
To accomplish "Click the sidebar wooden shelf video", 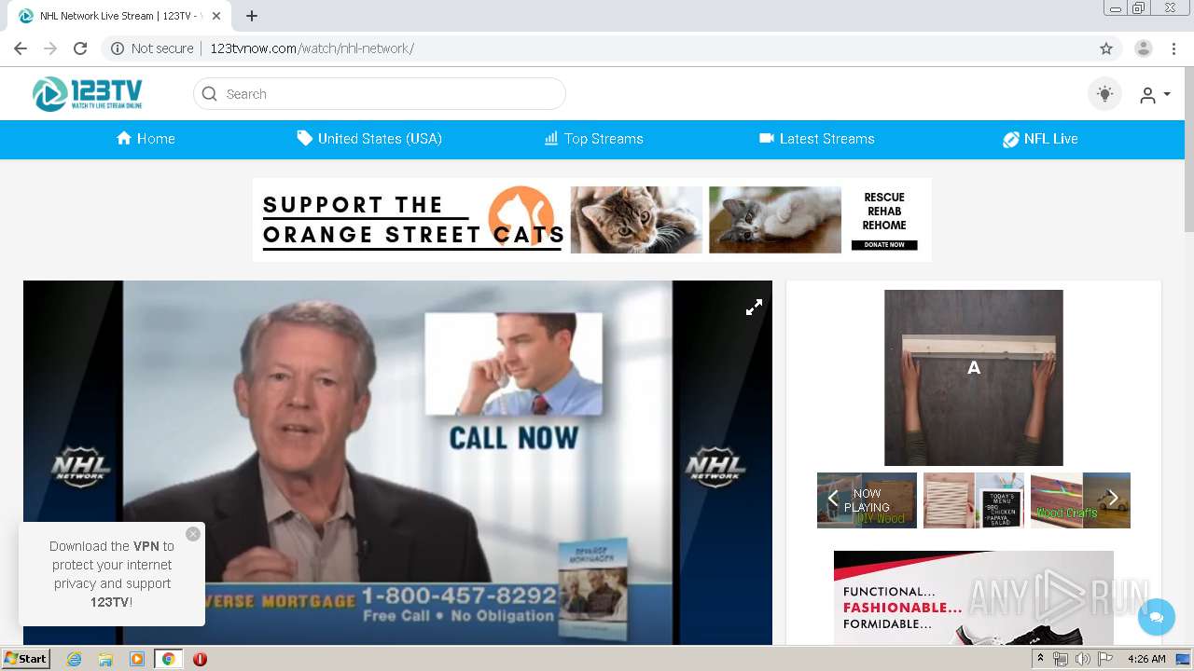I will point(974,377).
